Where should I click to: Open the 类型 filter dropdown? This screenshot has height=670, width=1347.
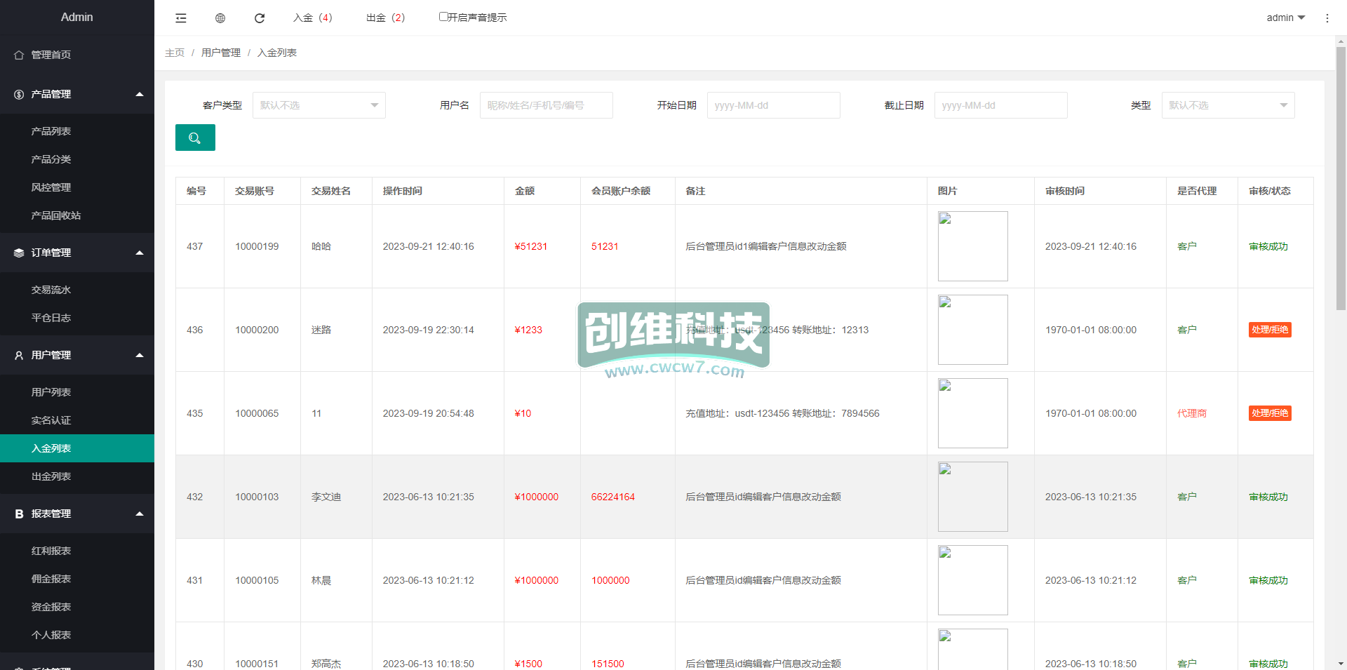[1228, 105]
